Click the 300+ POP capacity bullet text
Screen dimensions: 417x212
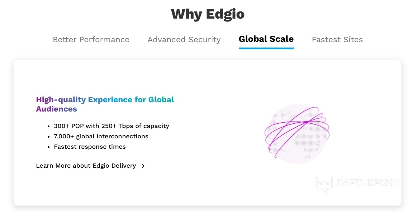[x=112, y=126]
